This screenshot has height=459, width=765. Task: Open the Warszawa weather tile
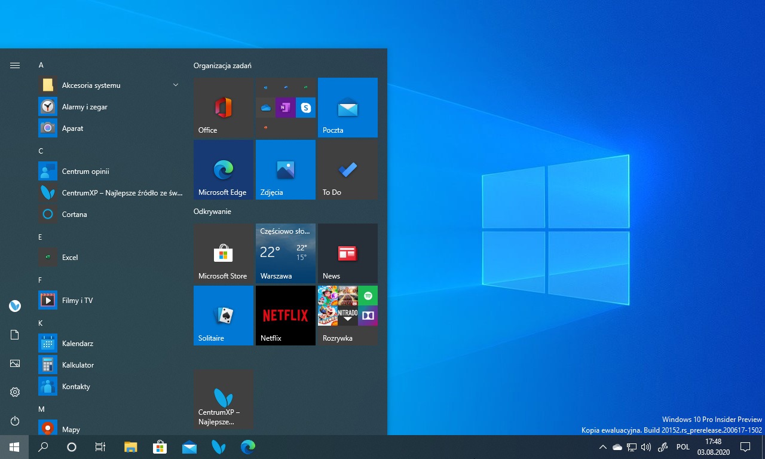point(286,253)
